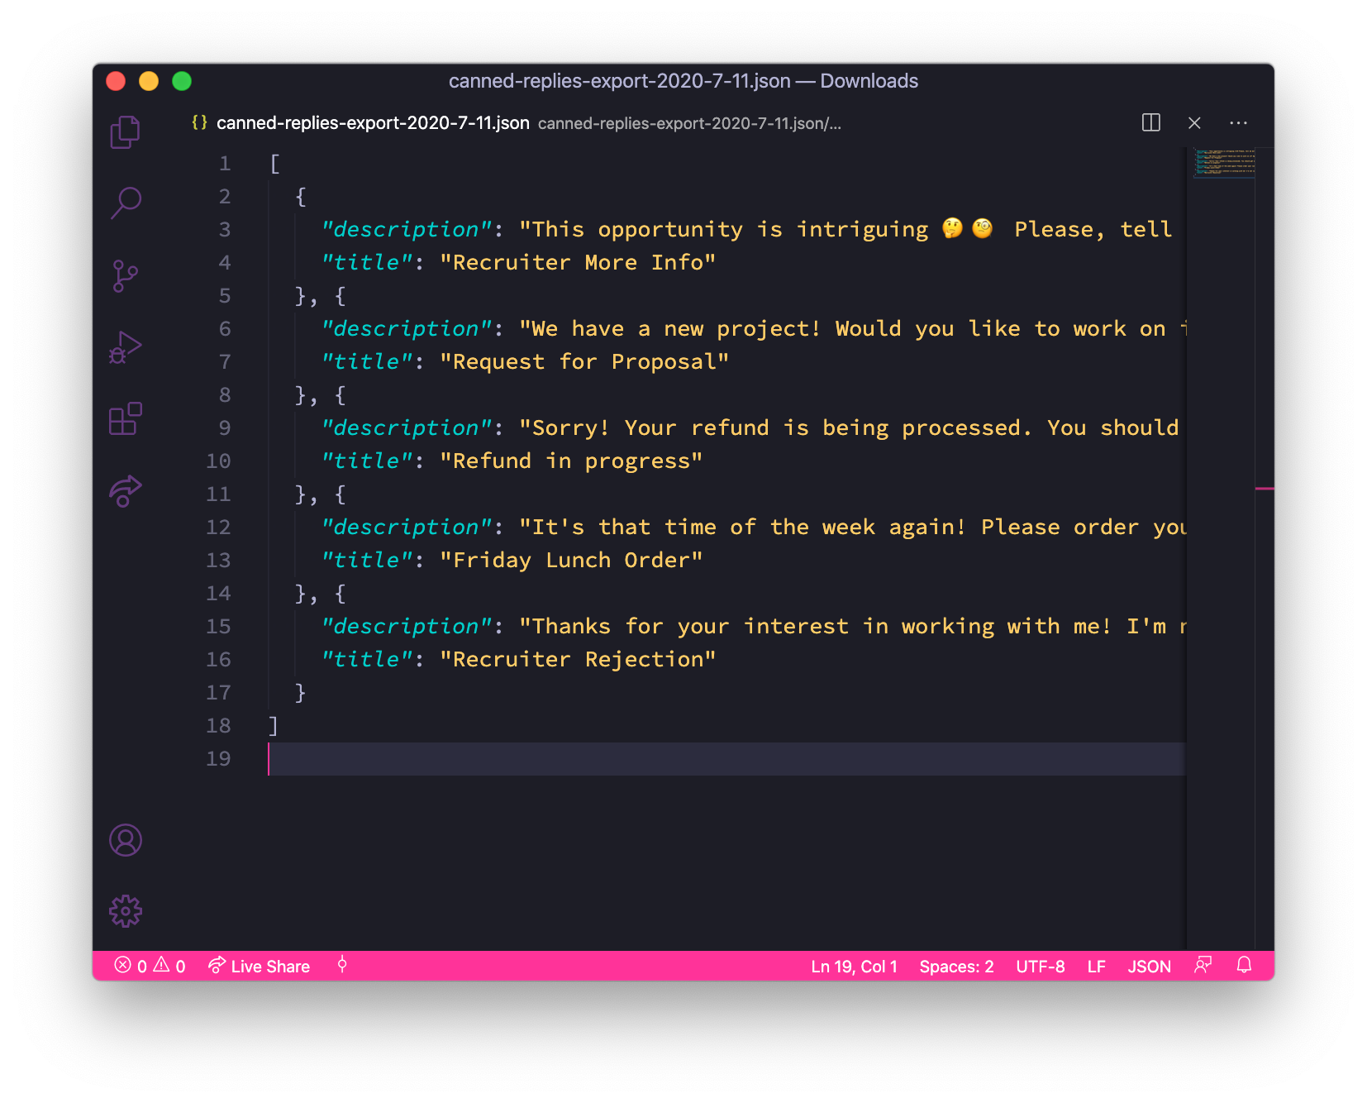The height and width of the screenshot is (1103, 1367).
Task: Open the Run and Debug view
Action: [125, 347]
